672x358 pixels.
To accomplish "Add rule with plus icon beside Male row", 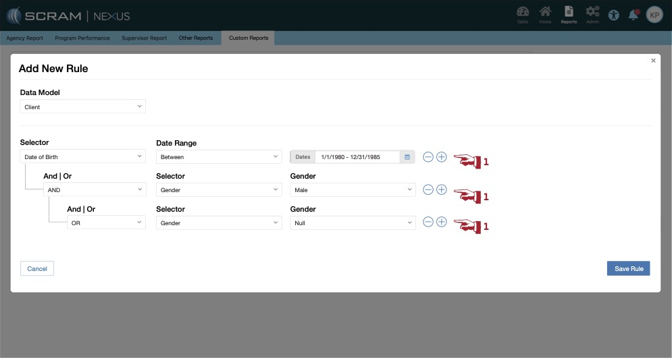I will (442, 190).
